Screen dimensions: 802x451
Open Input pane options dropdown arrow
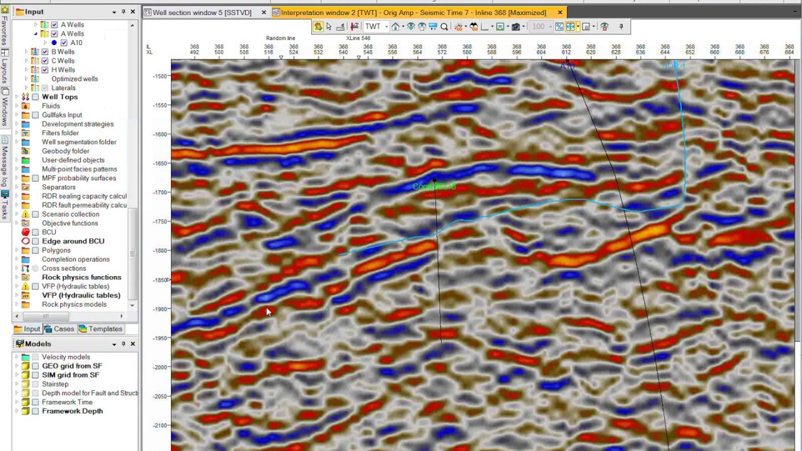tap(114, 12)
